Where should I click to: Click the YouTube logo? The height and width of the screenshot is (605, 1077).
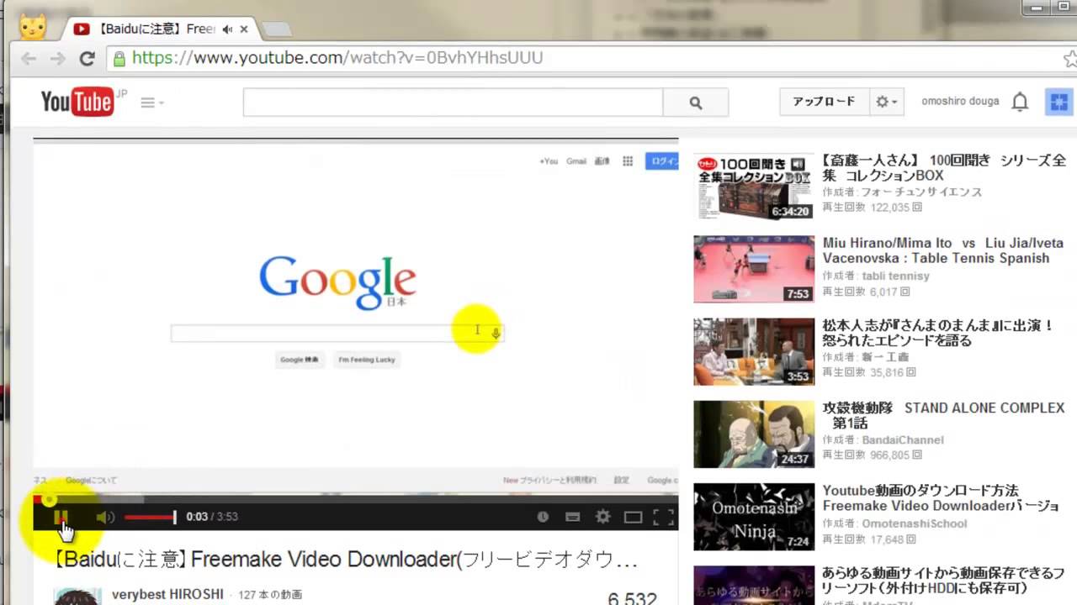pos(77,102)
